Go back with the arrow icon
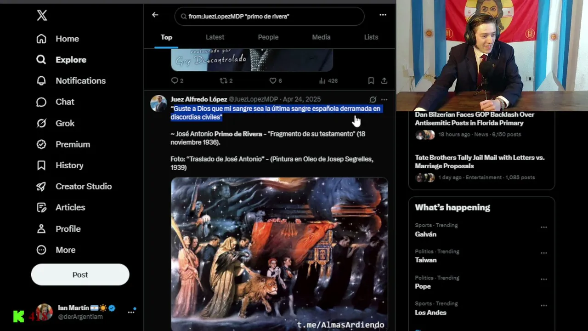The width and height of the screenshot is (588, 331). click(x=155, y=15)
